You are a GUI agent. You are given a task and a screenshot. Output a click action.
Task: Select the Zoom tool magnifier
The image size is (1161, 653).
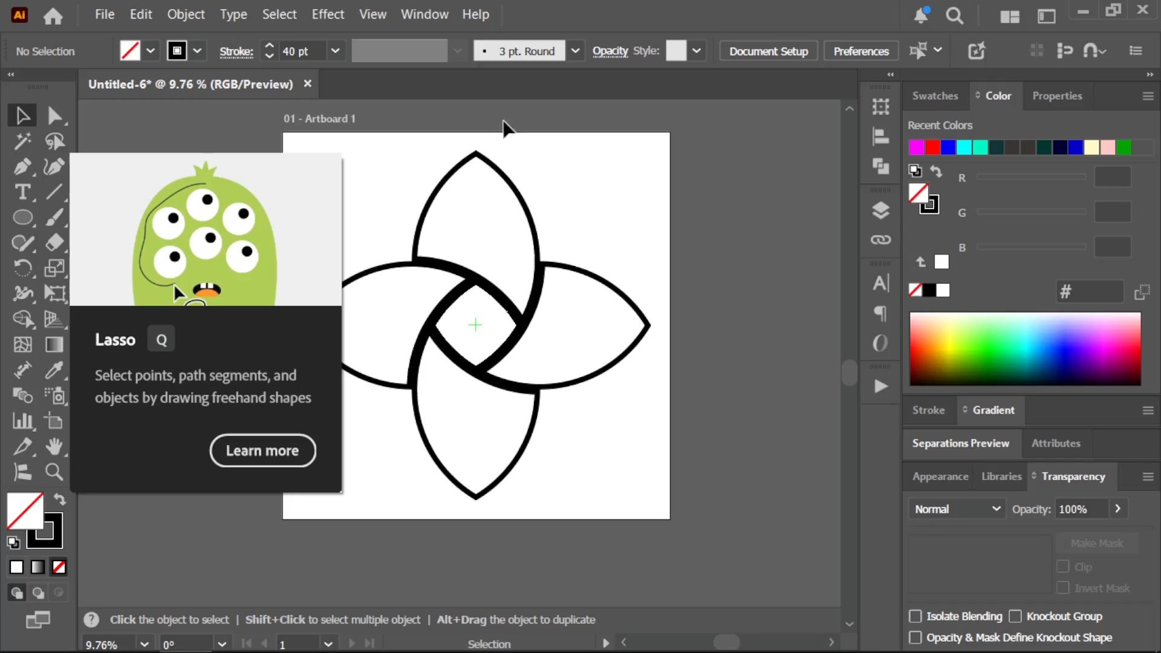point(54,472)
